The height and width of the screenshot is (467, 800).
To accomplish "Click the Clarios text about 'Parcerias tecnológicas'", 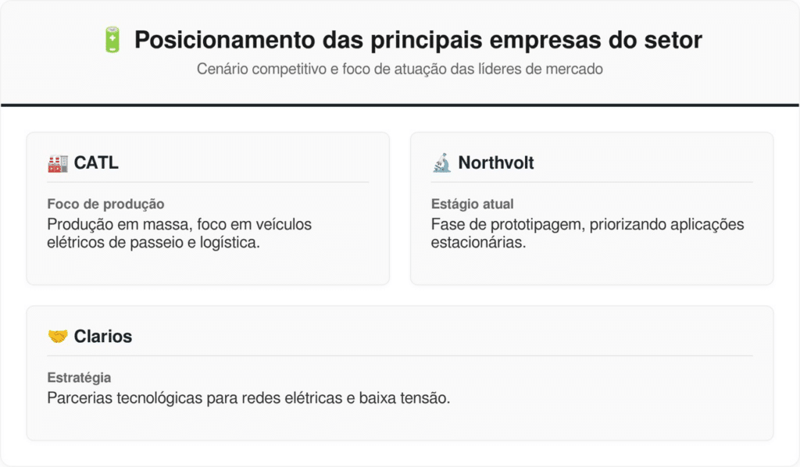I will 248,397.
